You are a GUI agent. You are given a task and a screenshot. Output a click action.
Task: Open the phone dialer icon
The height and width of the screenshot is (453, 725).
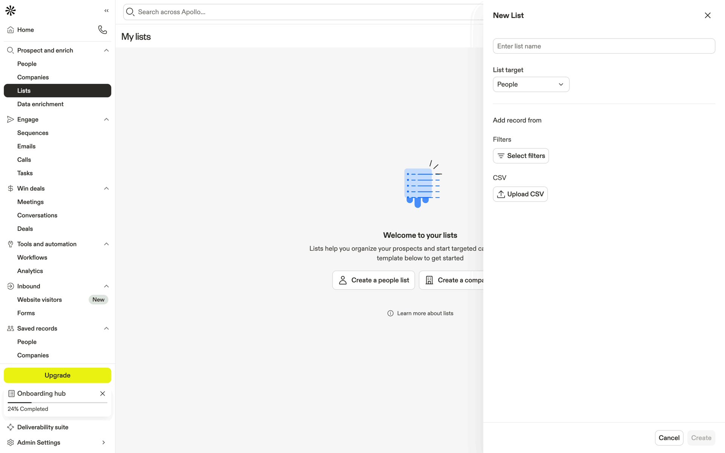click(102, 29)
